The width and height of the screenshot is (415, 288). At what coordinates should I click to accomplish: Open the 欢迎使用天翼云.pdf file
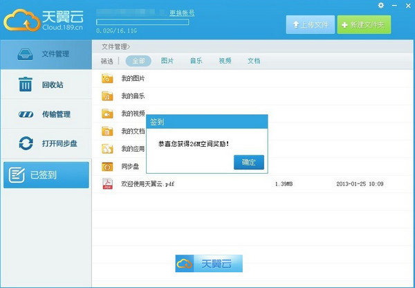click(x=148, y=184)
